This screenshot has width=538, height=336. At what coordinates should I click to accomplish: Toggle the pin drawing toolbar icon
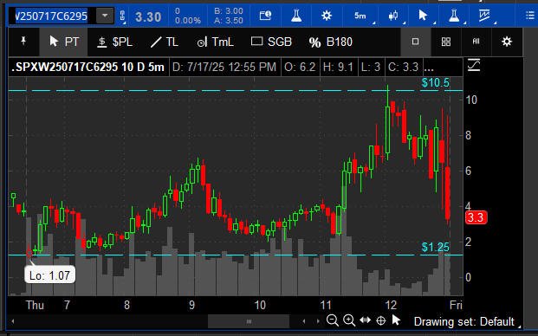coord(23,42)
